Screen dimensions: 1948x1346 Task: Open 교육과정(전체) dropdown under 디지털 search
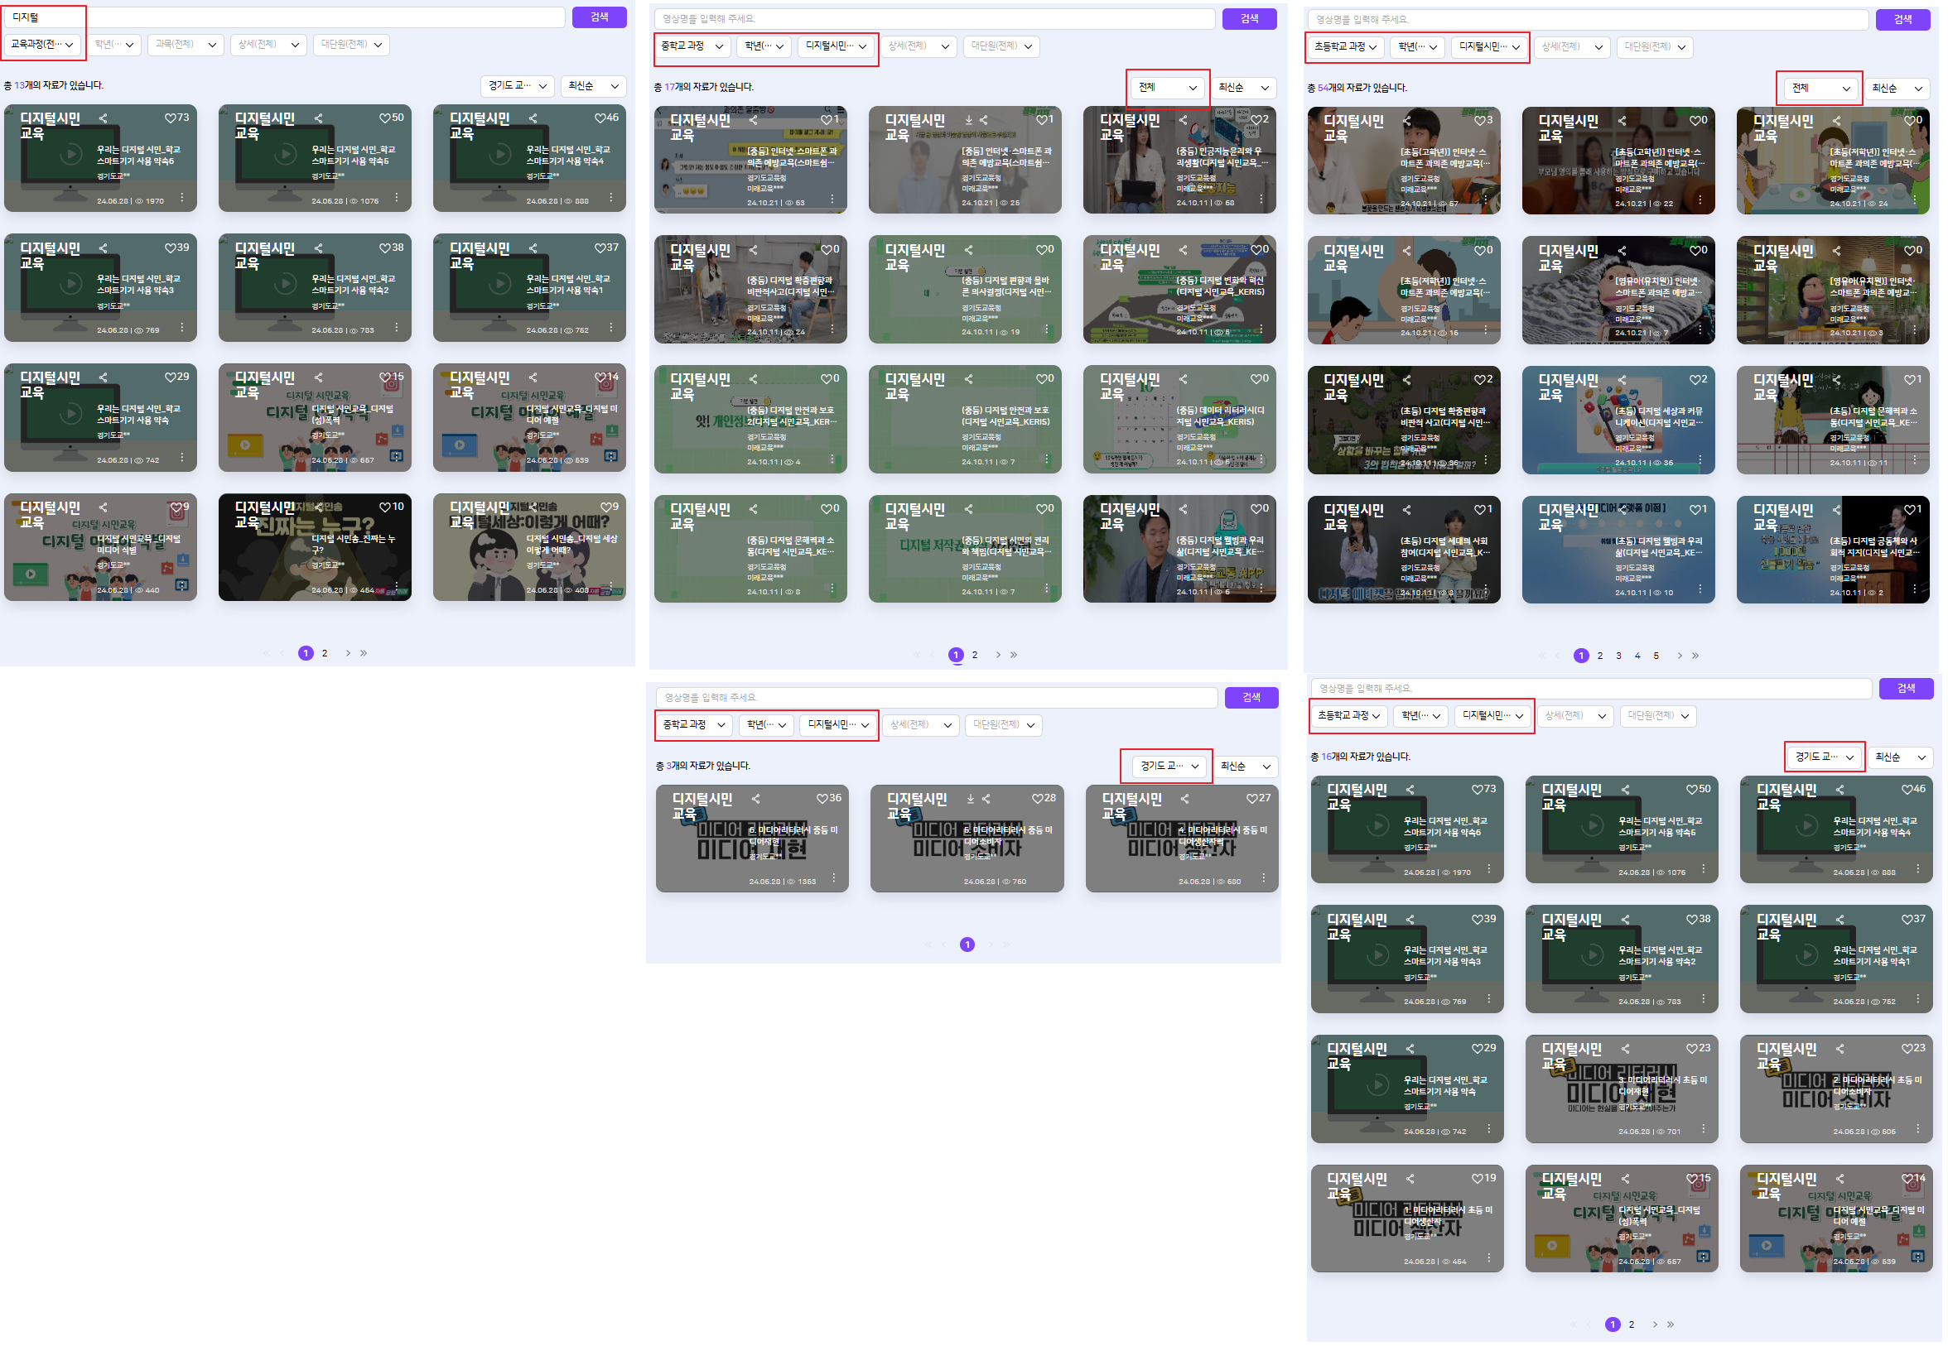43,44
